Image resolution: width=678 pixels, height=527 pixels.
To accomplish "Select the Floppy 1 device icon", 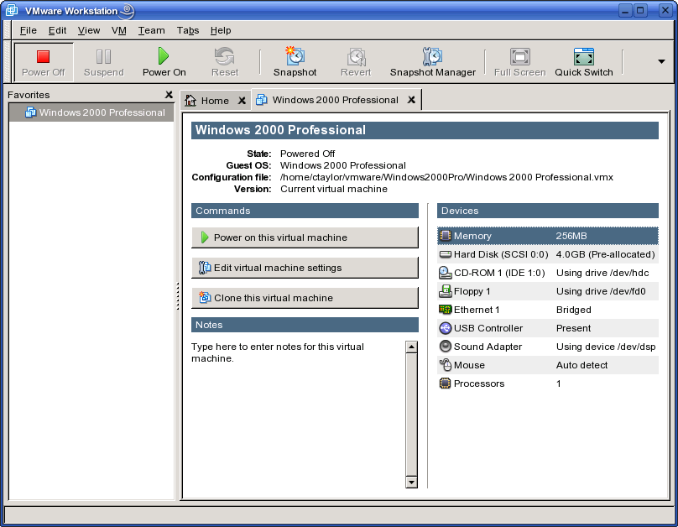I will pyautogui.click(x=445, y=291).
